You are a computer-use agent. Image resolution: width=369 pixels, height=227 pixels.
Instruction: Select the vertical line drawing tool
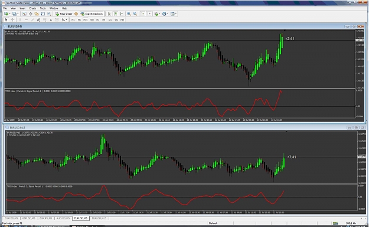click(20, 19)
